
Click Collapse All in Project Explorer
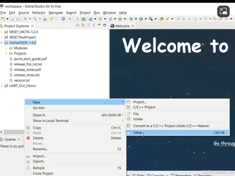[78, 25]
